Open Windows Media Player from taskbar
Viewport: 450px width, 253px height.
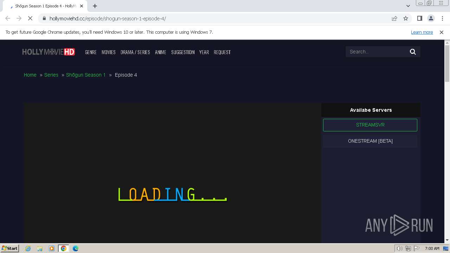coord(52,248)
